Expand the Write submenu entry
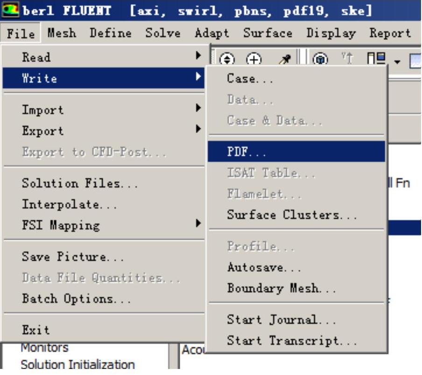This screenshot has height=375, width=422. [104, 78]
